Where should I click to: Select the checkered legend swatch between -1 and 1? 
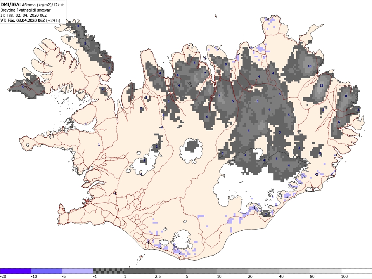tap(108, 271)
